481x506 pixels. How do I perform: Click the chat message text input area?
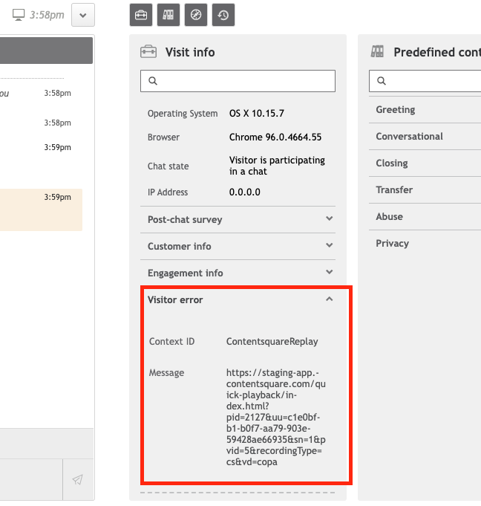click(x=31, y=479)
